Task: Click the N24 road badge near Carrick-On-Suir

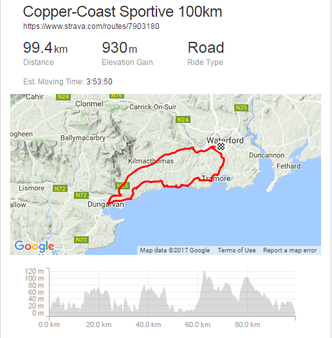Action: (183, 120)
